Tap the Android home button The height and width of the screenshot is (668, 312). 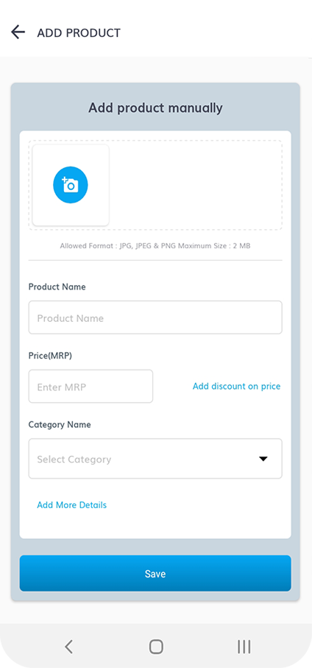pyautogui.click(x=156, y=647)
